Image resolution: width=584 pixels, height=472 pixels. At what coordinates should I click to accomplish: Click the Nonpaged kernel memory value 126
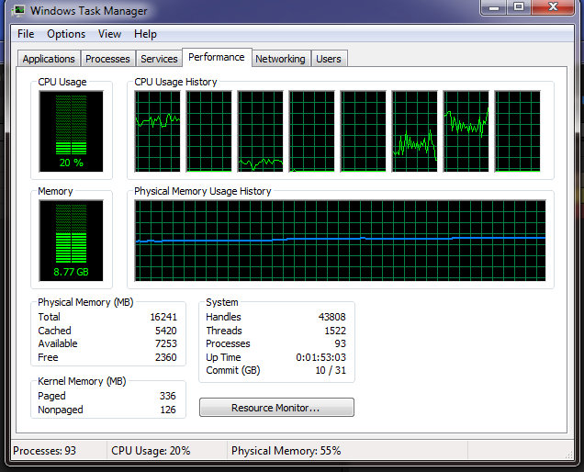[x=168, y=410]
